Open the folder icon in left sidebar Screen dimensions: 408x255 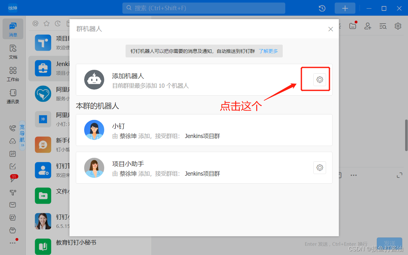tap(13, 230)
